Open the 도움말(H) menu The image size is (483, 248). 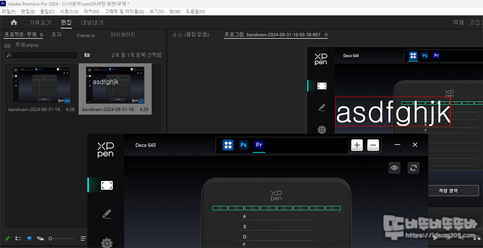pyautogui.click(x=195, y=12)
